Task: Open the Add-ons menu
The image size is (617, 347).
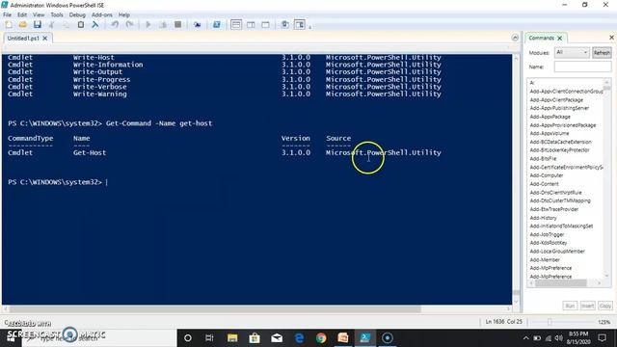Action: [x=102, y=15]
